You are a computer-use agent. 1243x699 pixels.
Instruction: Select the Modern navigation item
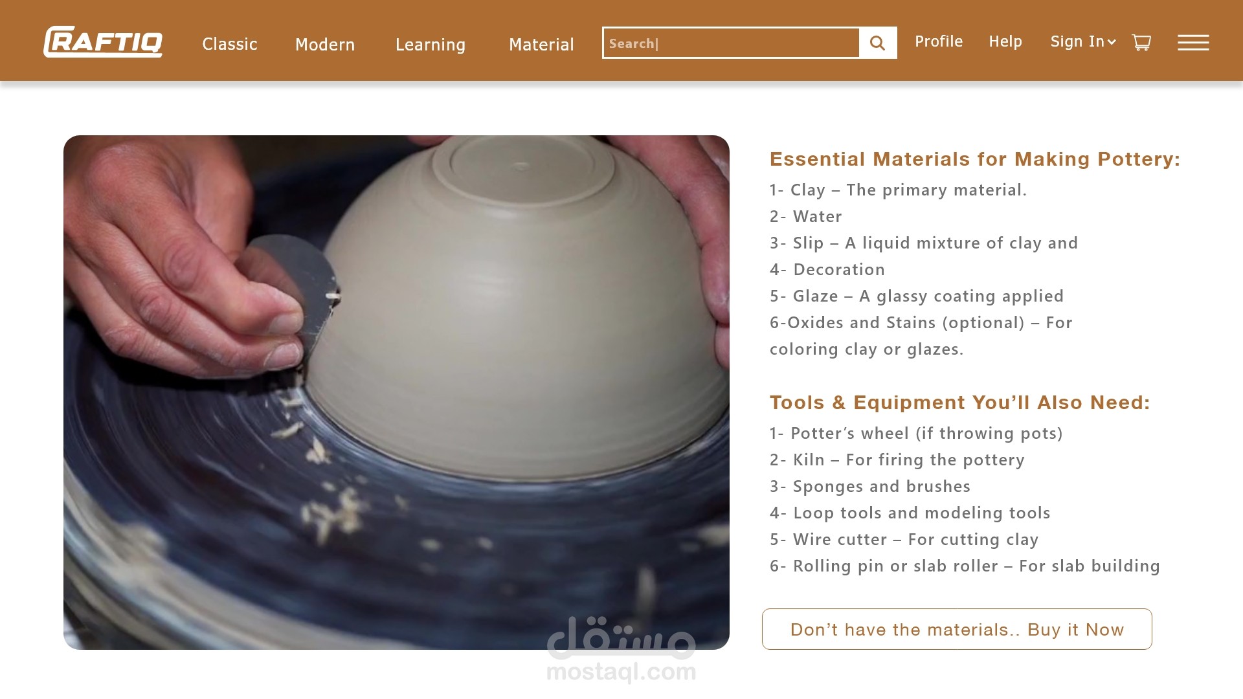tap(325, 44)
